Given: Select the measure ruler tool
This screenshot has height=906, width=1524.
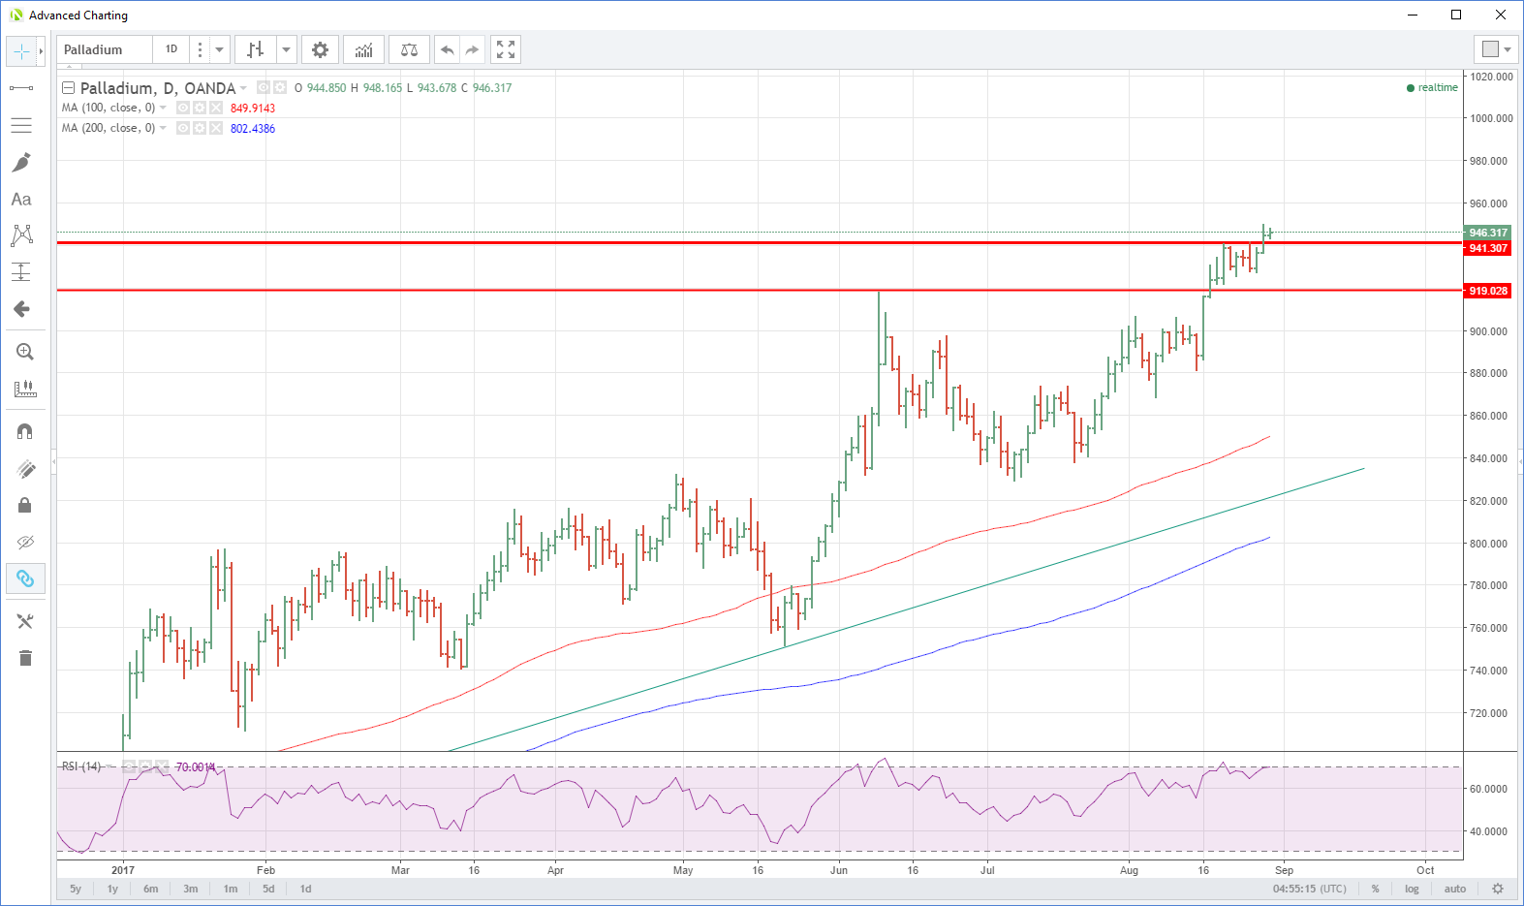Looking at the screenshot, I should click(25, 389).
